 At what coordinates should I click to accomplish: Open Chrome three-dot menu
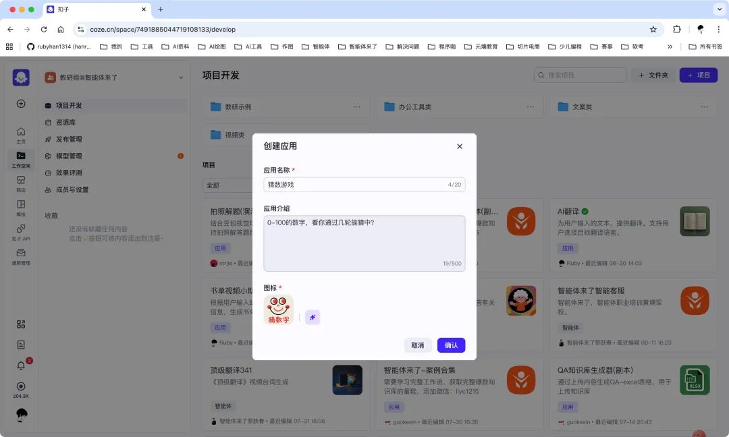(x=719, y=29)
